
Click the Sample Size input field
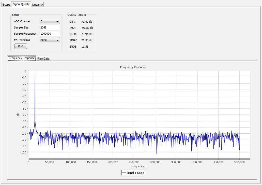(50, 27)
